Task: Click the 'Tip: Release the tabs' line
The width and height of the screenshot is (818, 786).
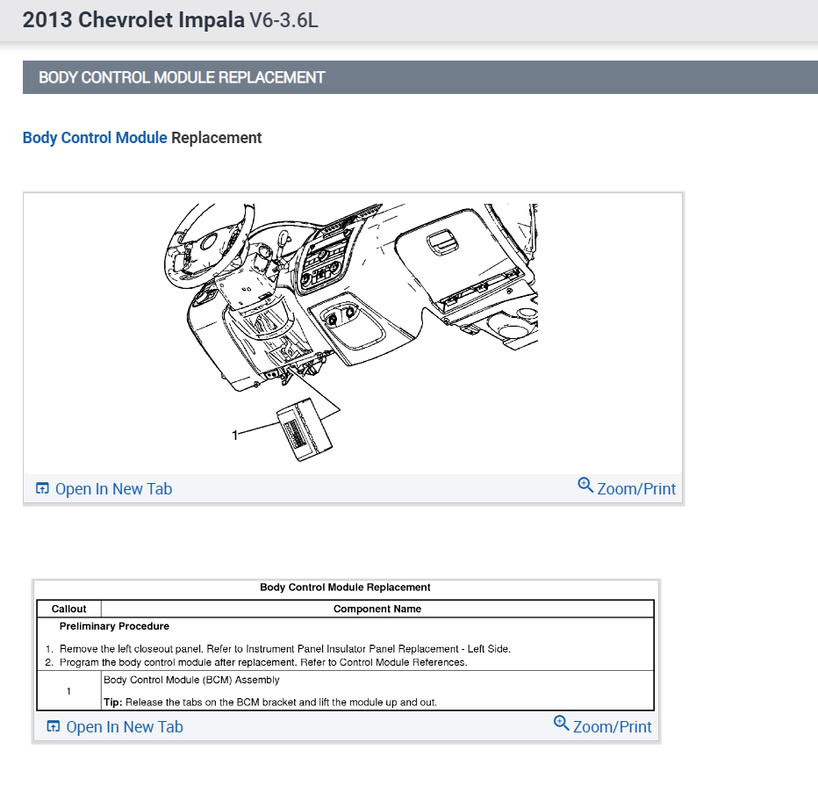Action: point(269,702)
